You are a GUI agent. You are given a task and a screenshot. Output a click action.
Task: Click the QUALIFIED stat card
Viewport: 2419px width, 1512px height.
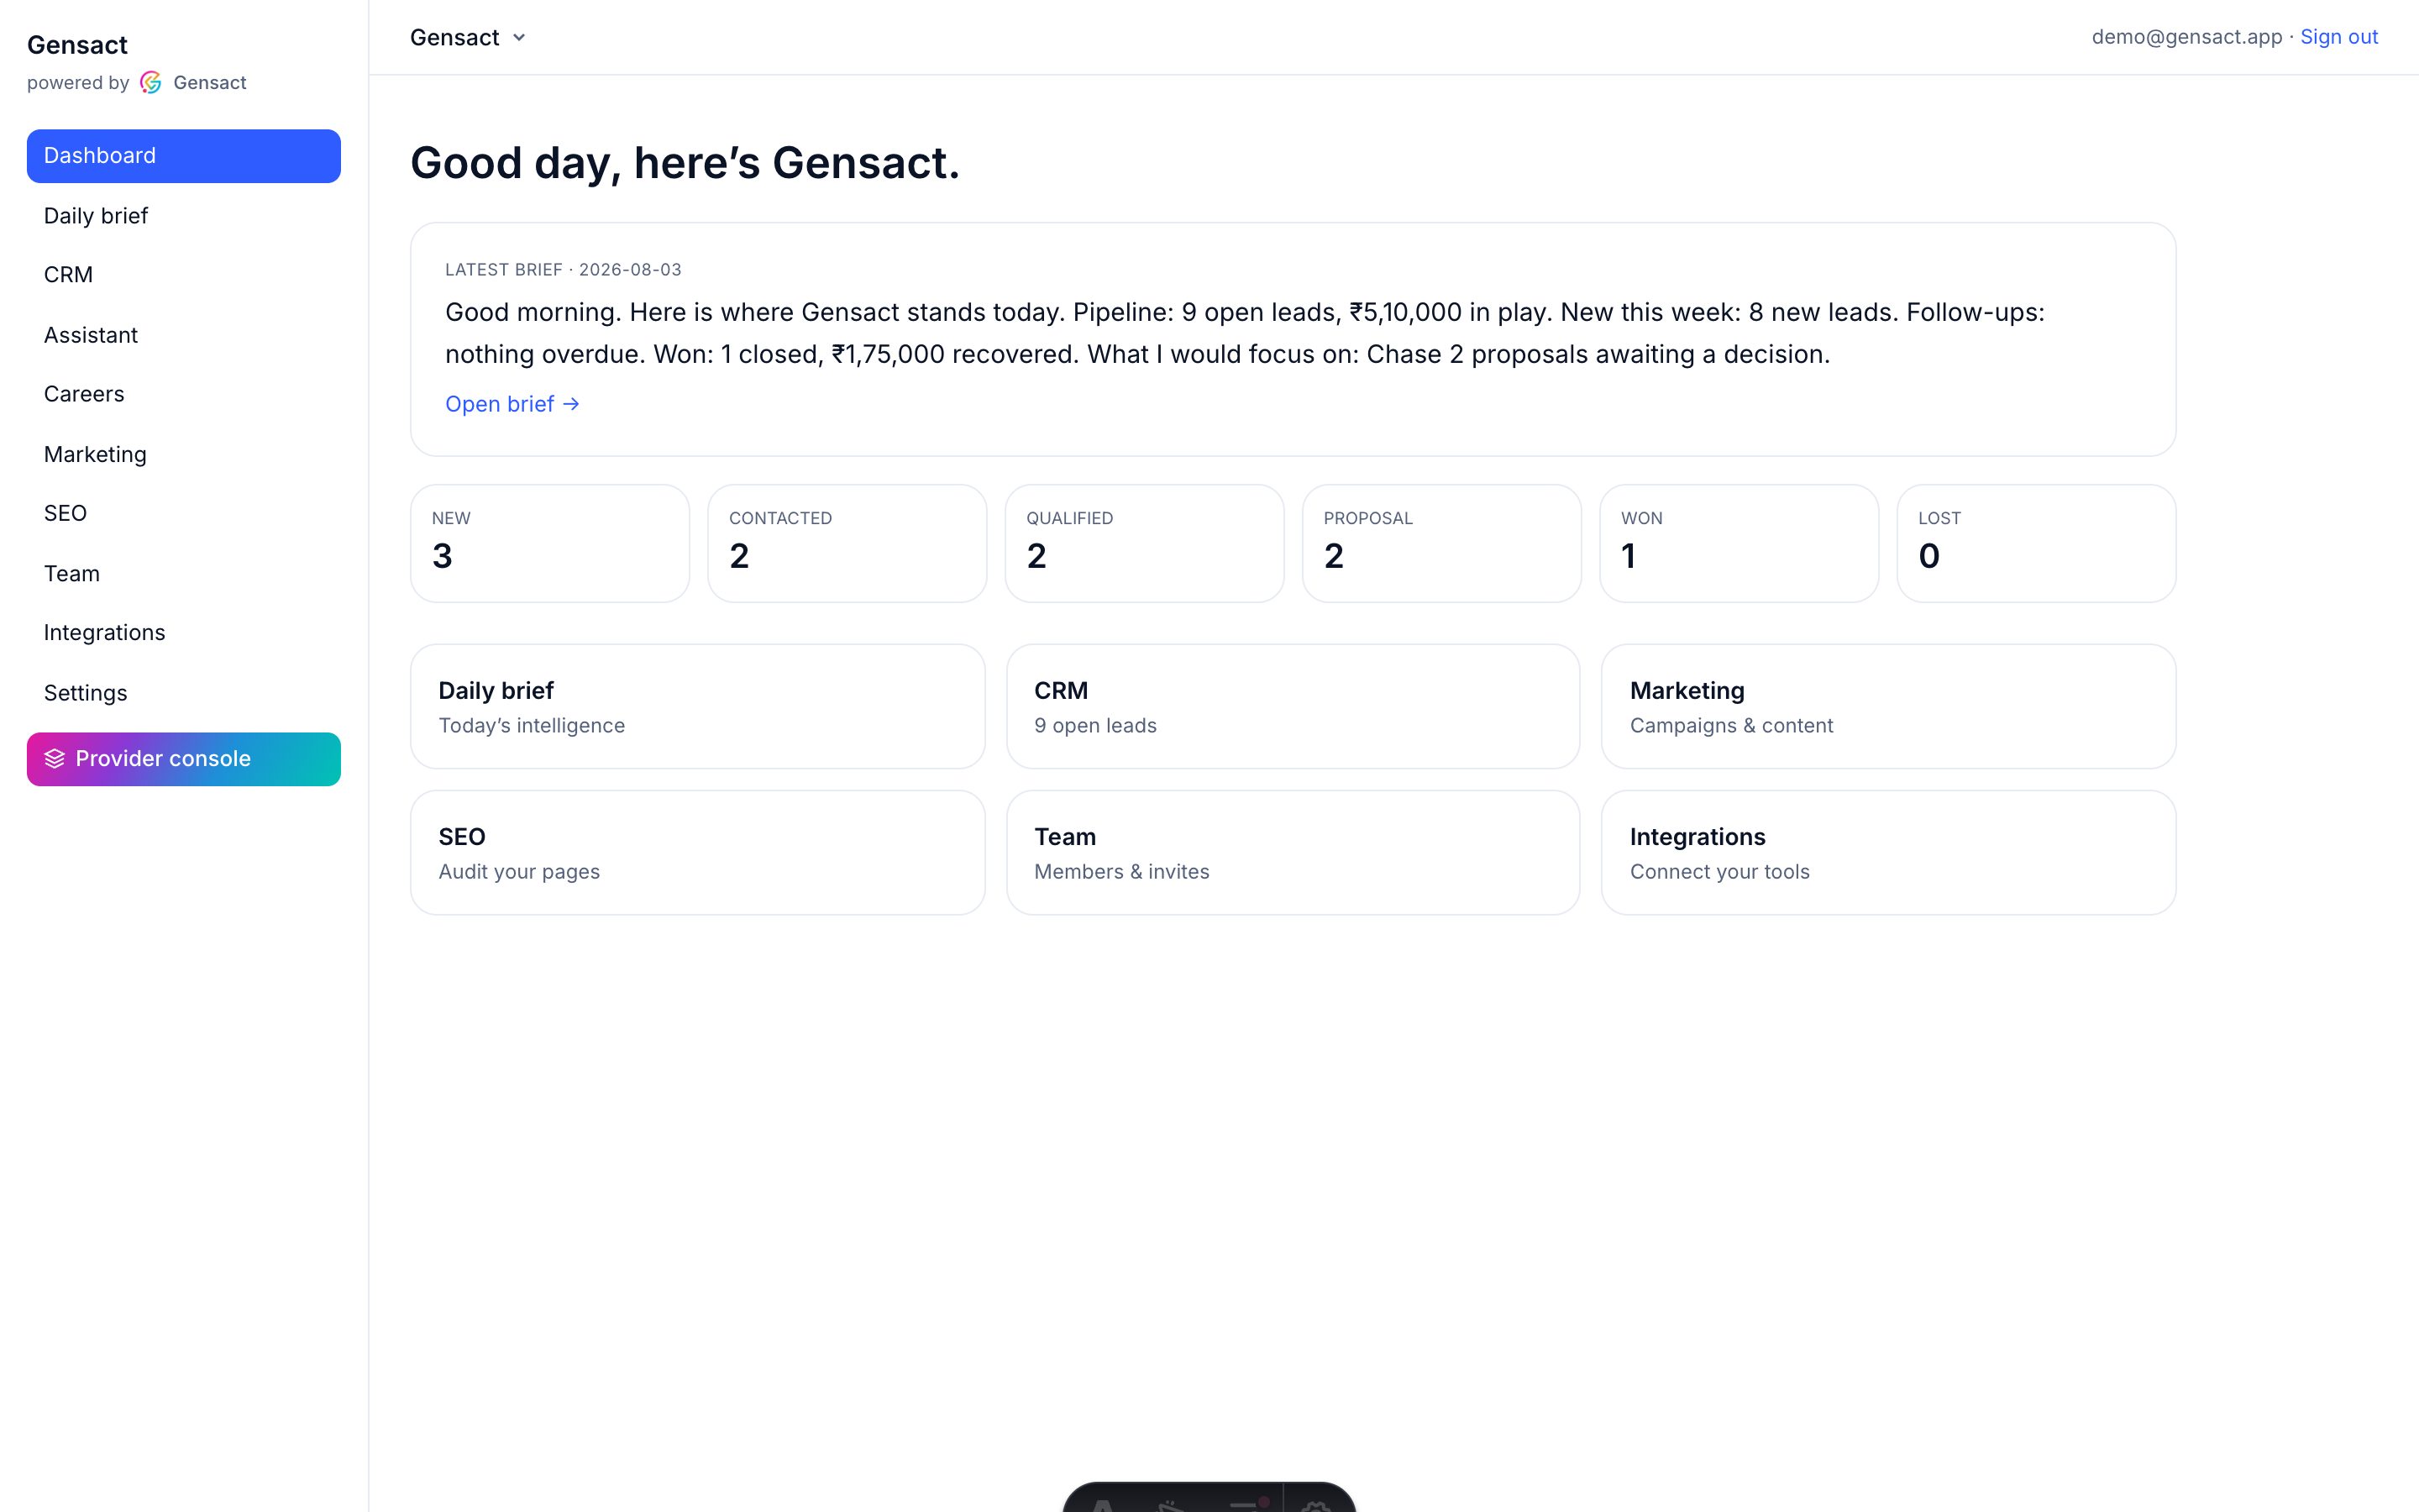(1145, 544)
